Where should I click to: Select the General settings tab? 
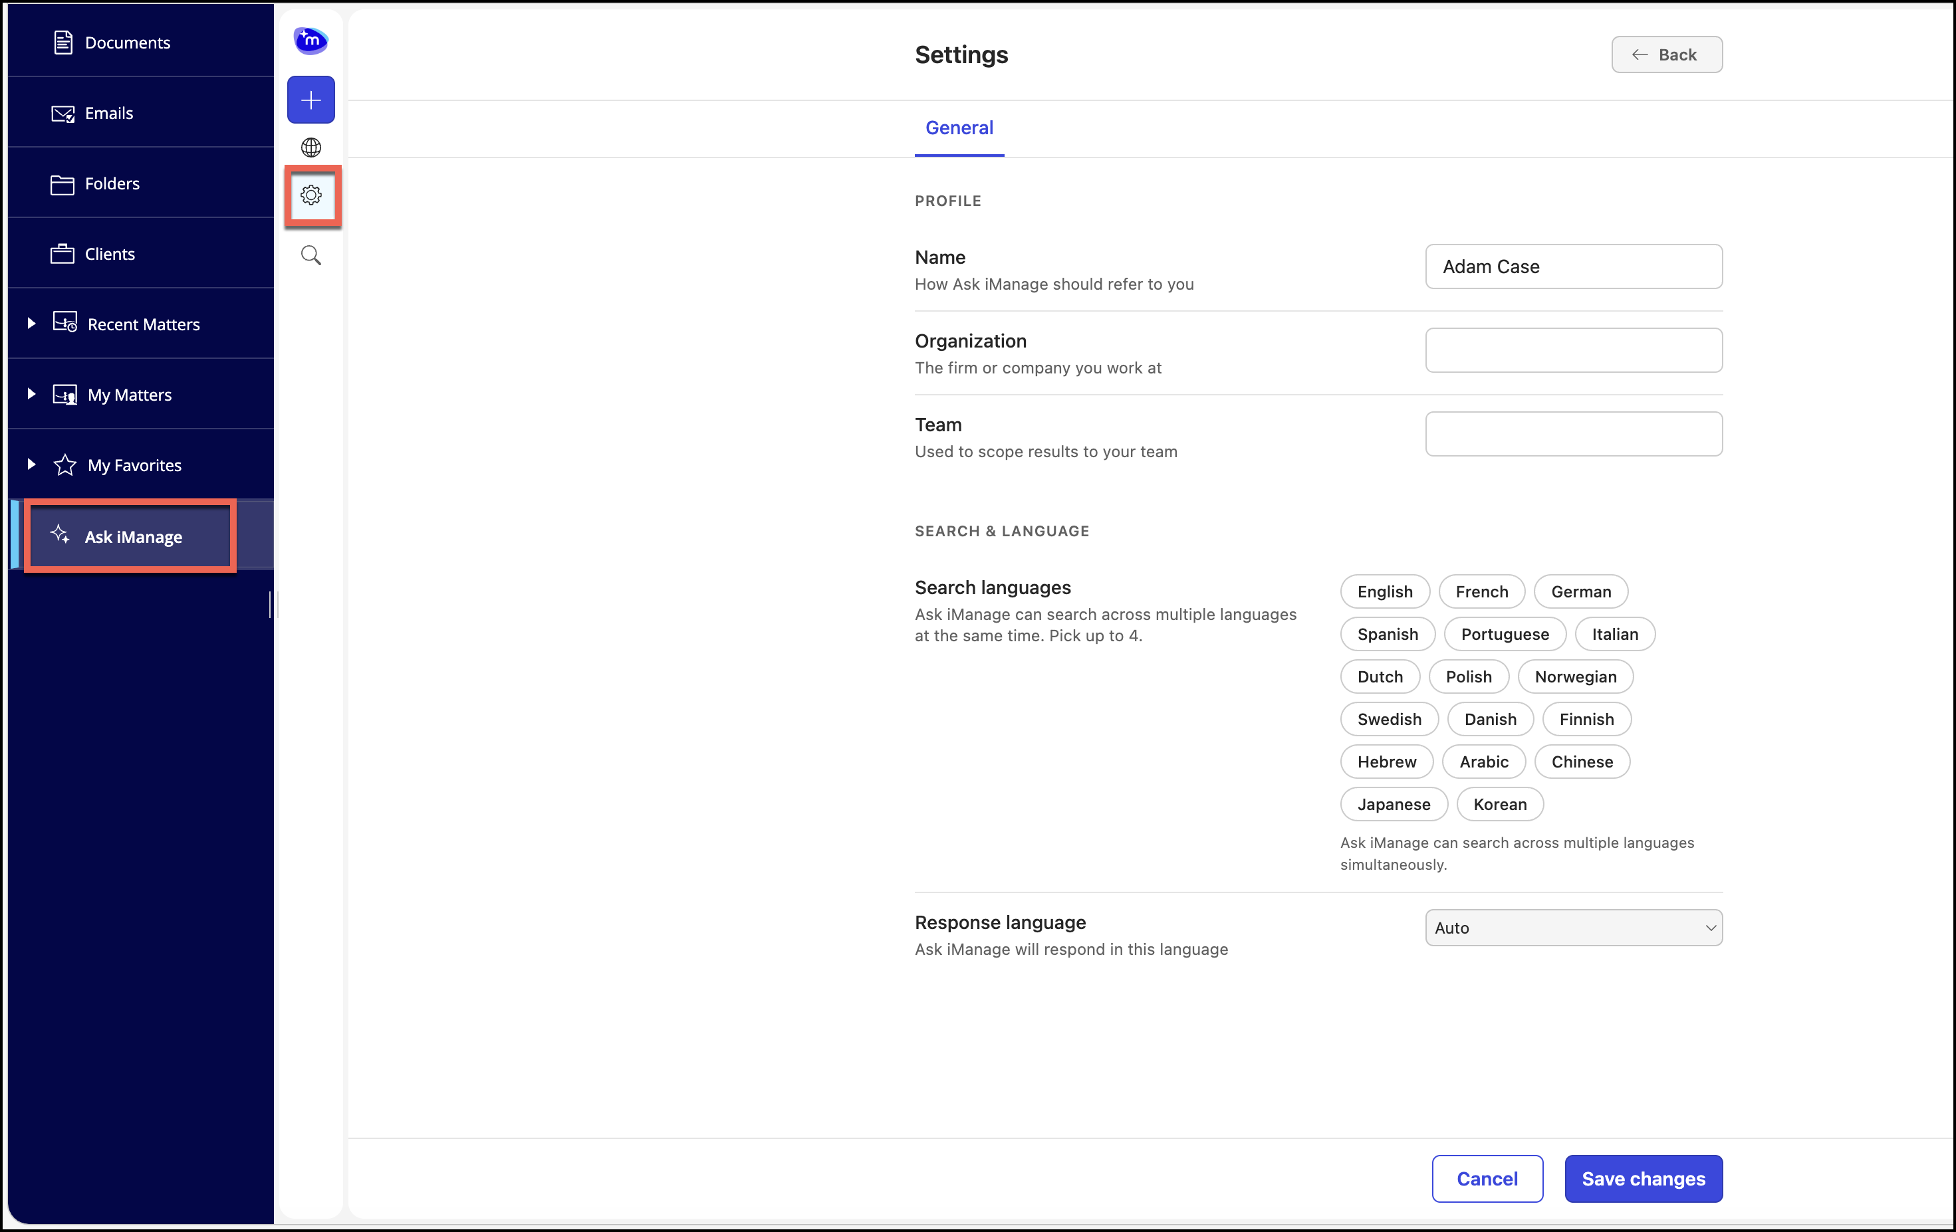959,128
